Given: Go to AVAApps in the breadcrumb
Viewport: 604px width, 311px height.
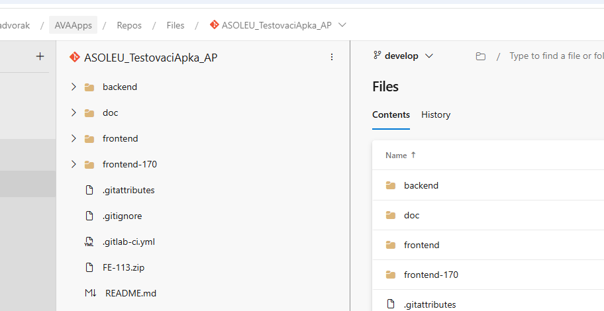Looking at the screenshot, I should [x=74, y=25].
